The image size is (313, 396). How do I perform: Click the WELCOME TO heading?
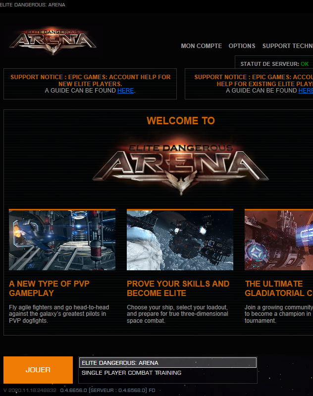point(181,121)
